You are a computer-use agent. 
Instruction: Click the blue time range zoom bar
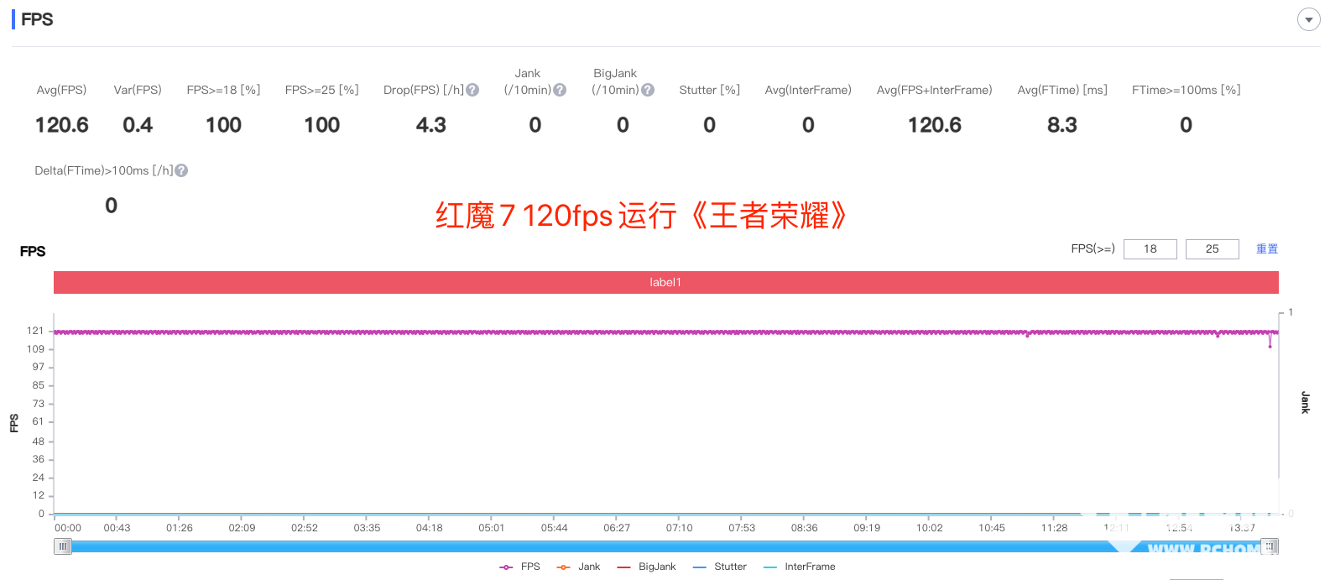coord(666,546)
